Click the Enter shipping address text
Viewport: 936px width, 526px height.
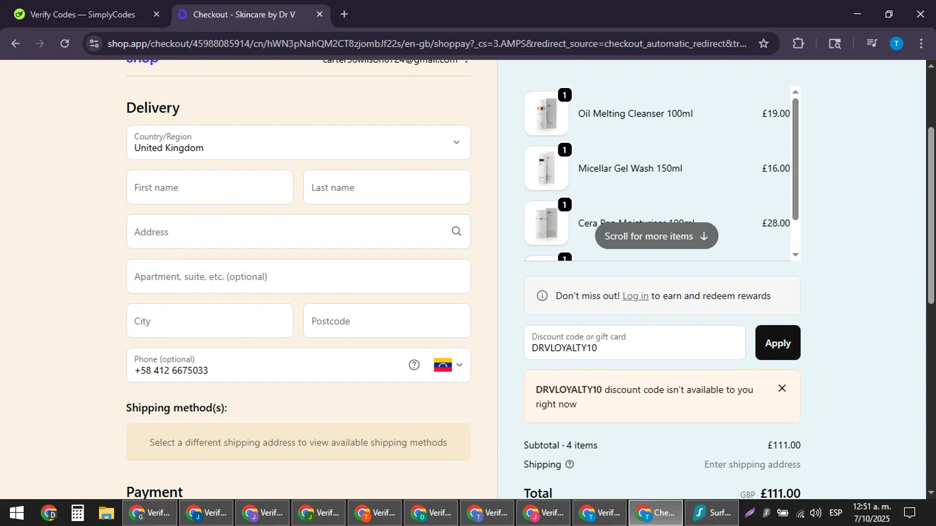(752, 464)
